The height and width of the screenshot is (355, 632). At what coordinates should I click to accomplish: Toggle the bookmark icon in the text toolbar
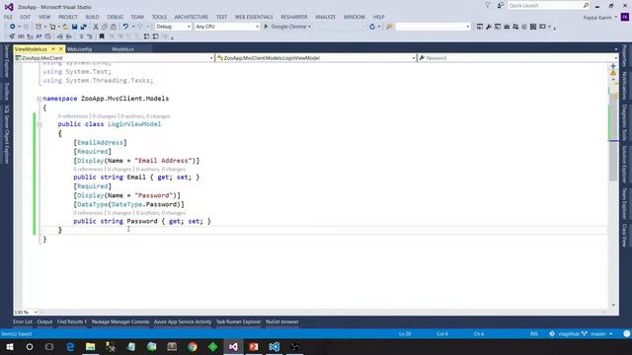point(102,36)
